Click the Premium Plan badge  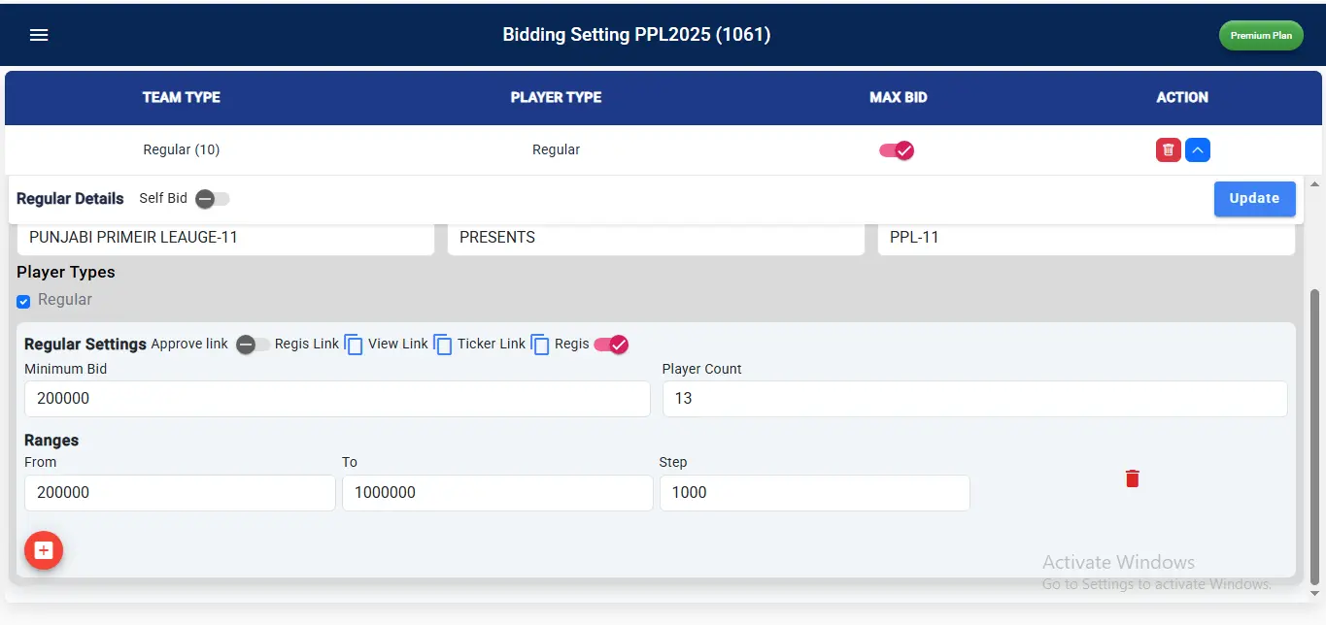click(1261, 36)
